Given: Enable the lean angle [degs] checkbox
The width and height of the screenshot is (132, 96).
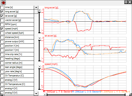Looking at the screenshot, I should coord(2,67).
